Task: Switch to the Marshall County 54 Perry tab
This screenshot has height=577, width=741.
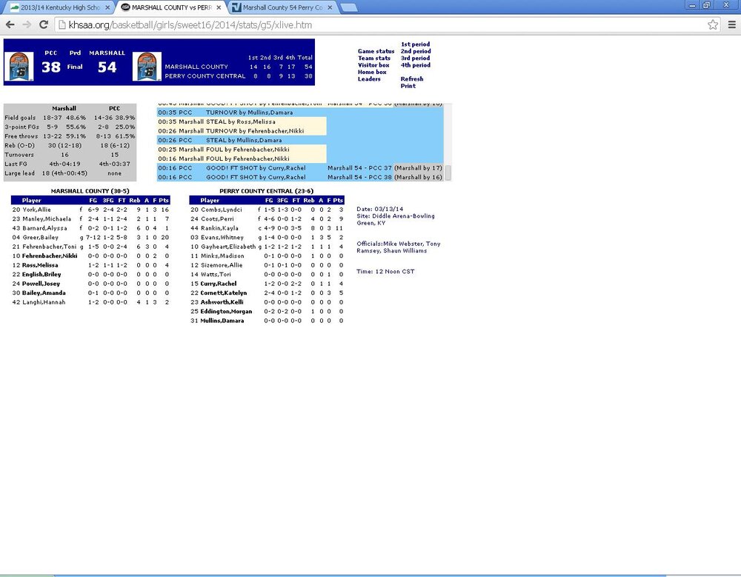Action: (x=282, y=7)
